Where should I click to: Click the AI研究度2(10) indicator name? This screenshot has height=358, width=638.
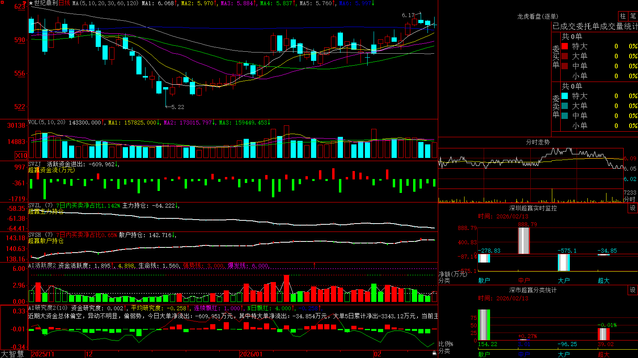click(48, 308)
